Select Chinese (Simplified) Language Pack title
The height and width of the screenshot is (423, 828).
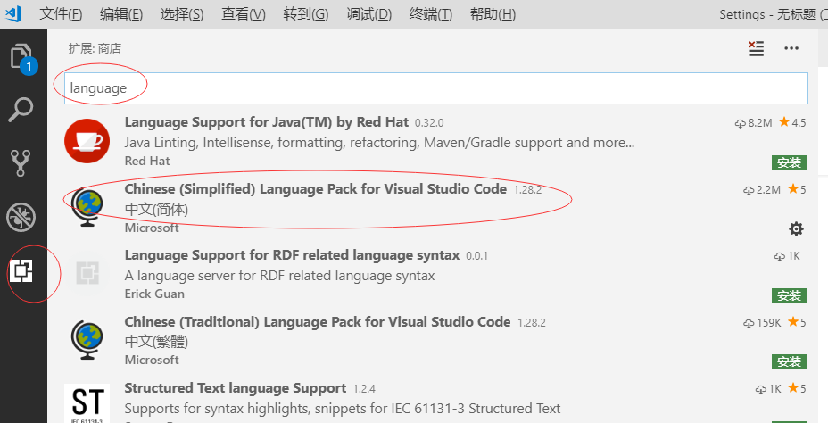tap(315, 189)
